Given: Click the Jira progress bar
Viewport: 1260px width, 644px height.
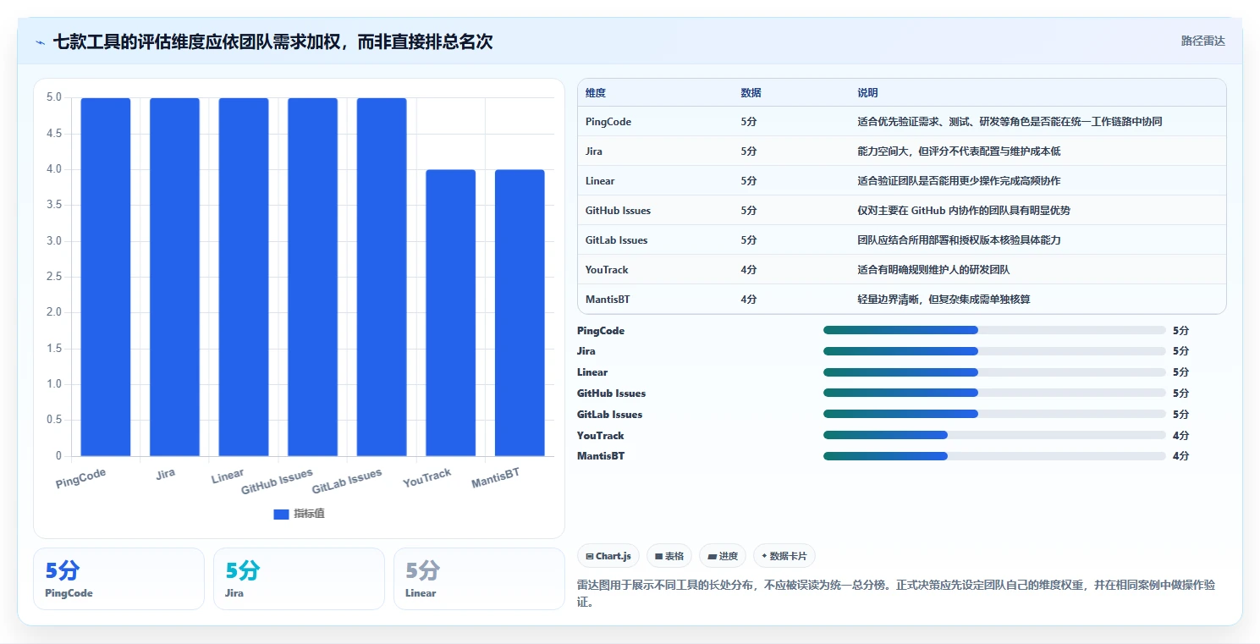Looking at the screenshot, I should (x=994, y=351).
